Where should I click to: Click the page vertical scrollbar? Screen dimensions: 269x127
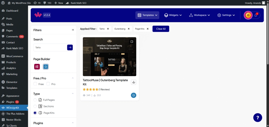click(268, 34)
